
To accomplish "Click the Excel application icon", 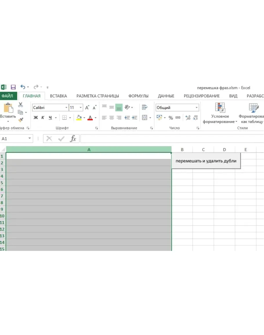I will 4,87.
